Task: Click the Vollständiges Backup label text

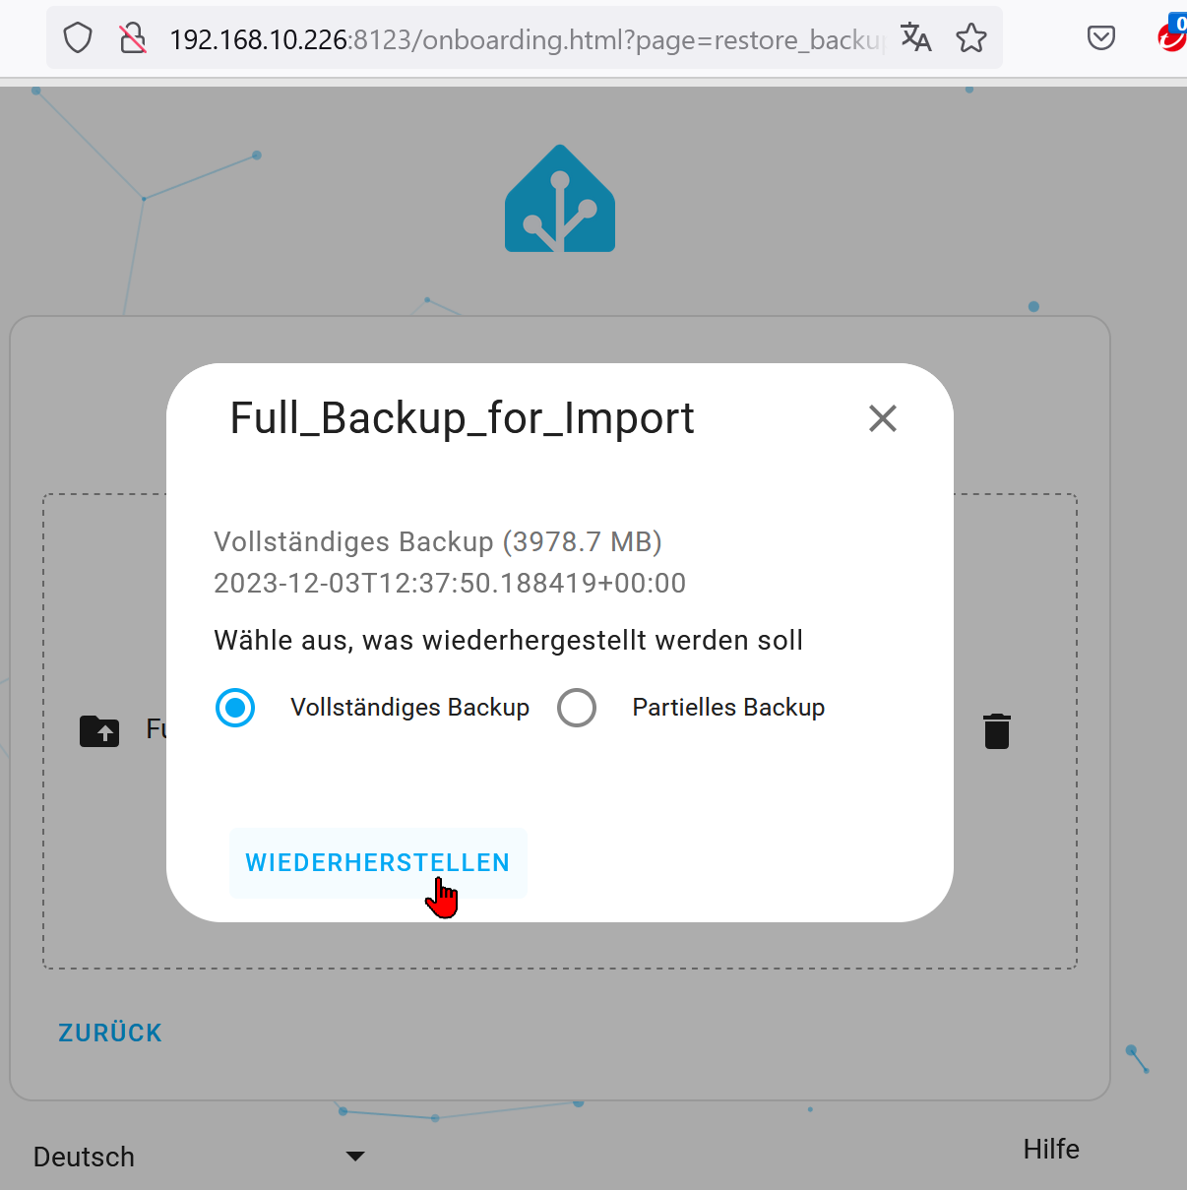Action: (409, 708)
